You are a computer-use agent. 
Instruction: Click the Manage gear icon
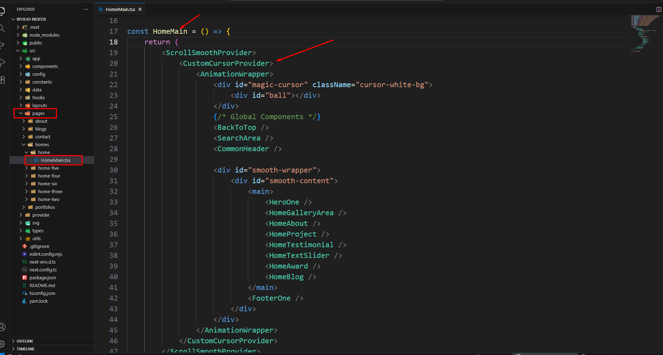click(2, 344)
